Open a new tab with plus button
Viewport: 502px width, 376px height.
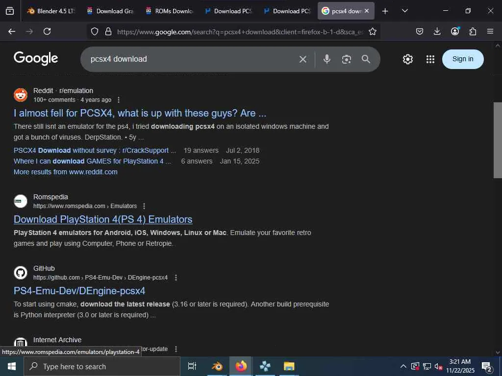tap(385, 11)
